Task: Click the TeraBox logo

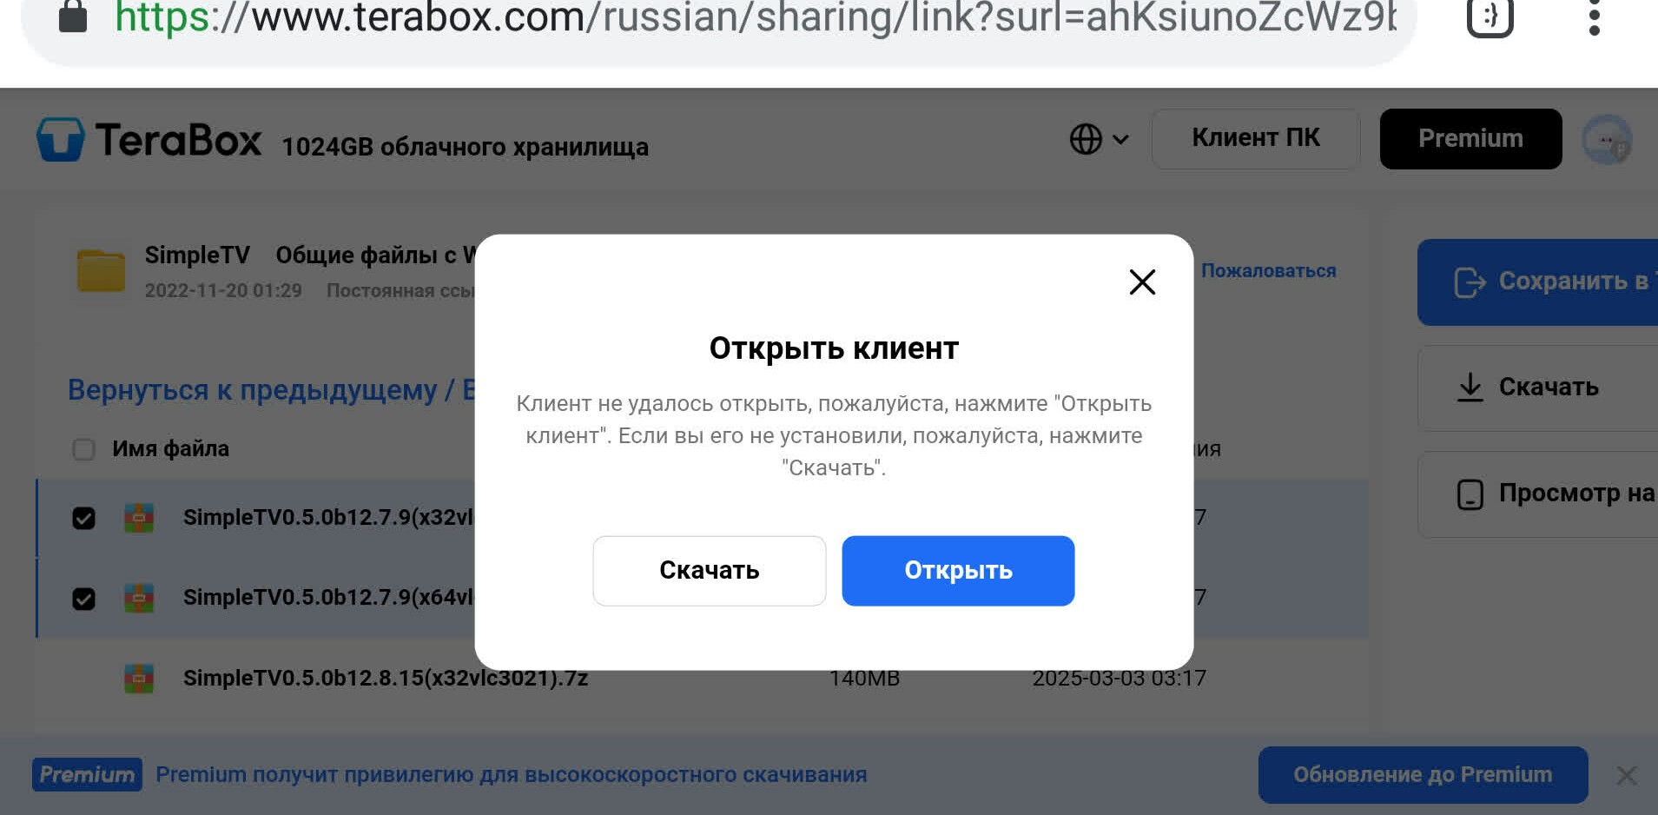Action: 149,140
